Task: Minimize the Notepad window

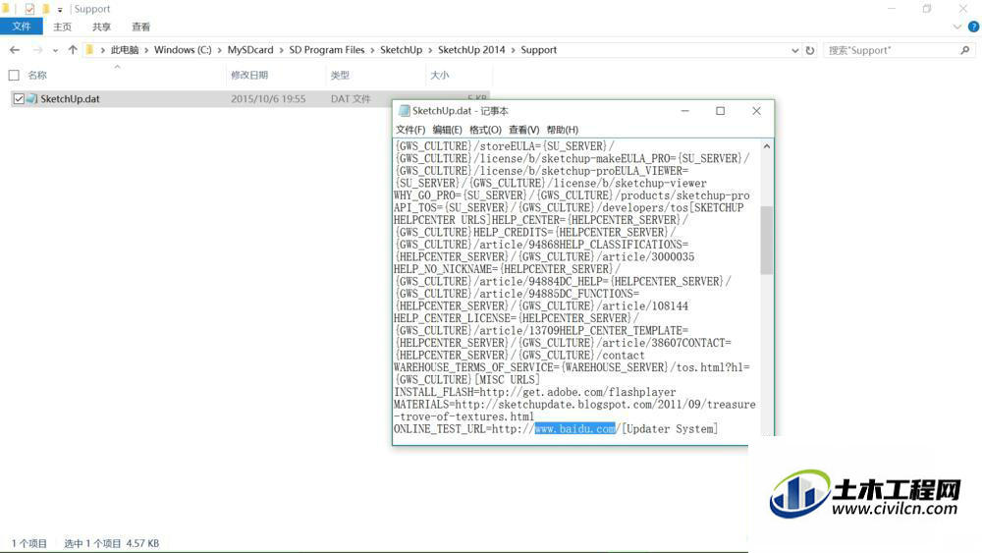Action: tap(684, 111)
